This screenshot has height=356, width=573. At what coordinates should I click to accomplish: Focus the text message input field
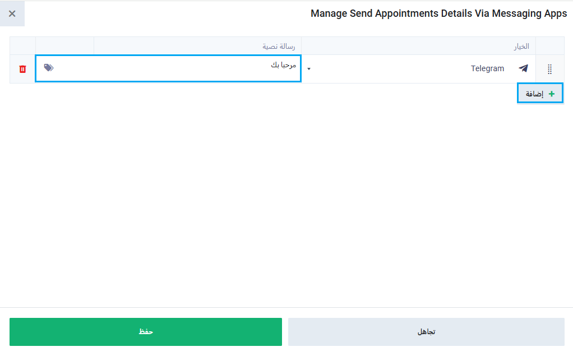click(168, 68)
